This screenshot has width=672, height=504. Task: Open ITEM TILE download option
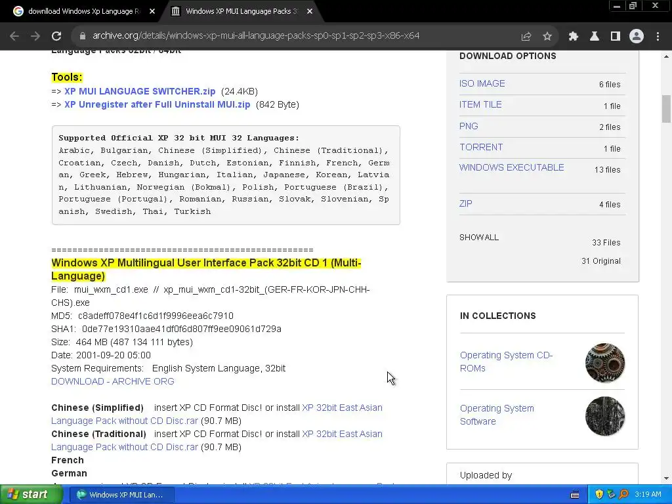click(x=480, y=104)
